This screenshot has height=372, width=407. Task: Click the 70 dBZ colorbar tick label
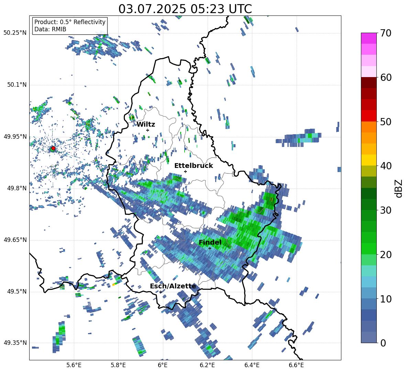coord(385,33)
